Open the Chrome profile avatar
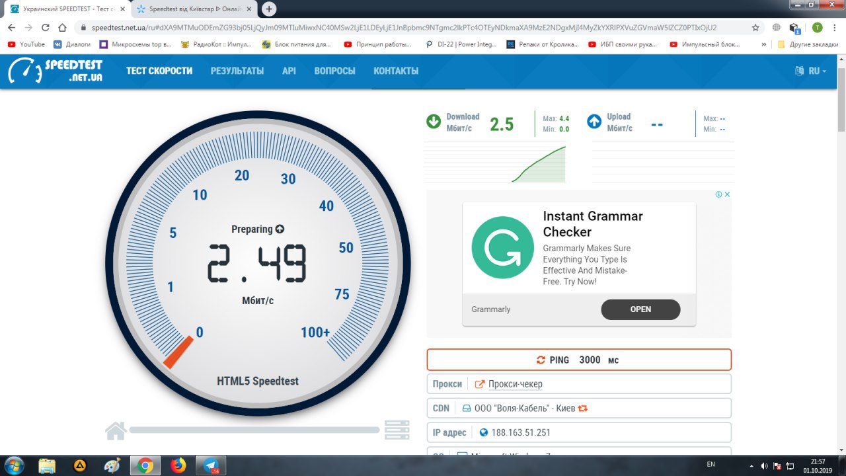This screenshot has width=846, height=476. (x=817, y=28)
